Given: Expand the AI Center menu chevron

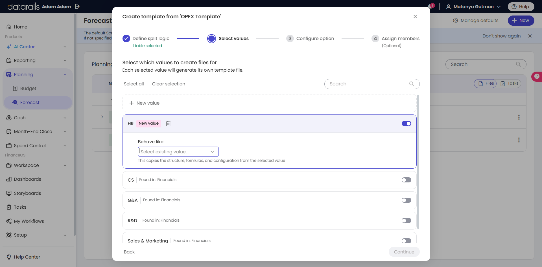Looking at the screenshot, I should point(65,47).
